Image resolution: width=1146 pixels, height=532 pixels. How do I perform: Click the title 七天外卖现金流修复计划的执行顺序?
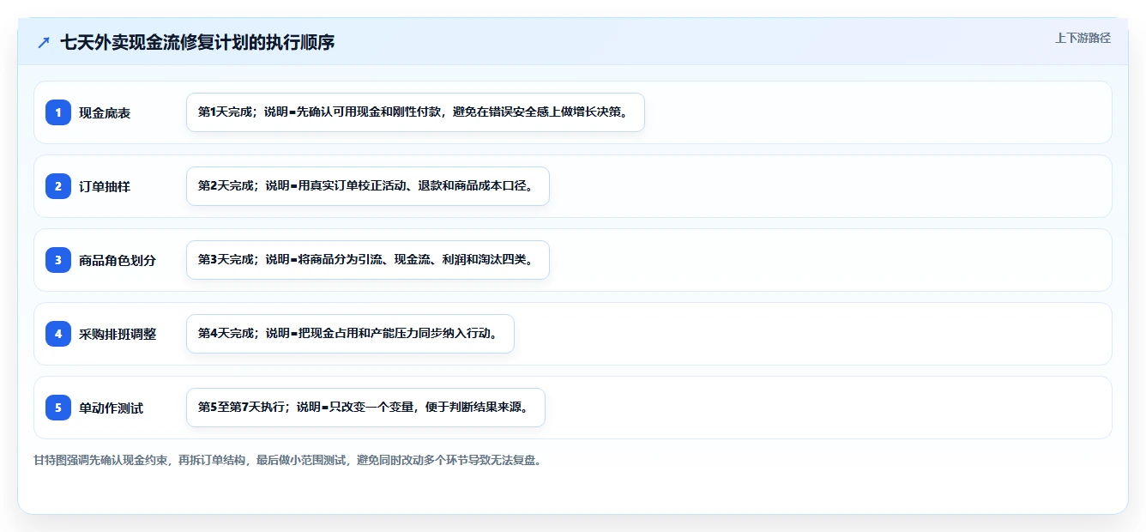[197, 42]
